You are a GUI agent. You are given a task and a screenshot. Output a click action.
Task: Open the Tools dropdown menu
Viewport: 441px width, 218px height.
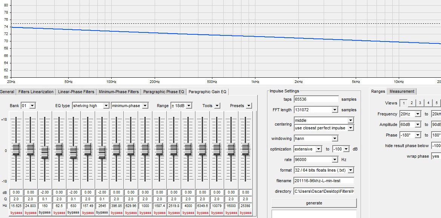click(x=217, y=106)
